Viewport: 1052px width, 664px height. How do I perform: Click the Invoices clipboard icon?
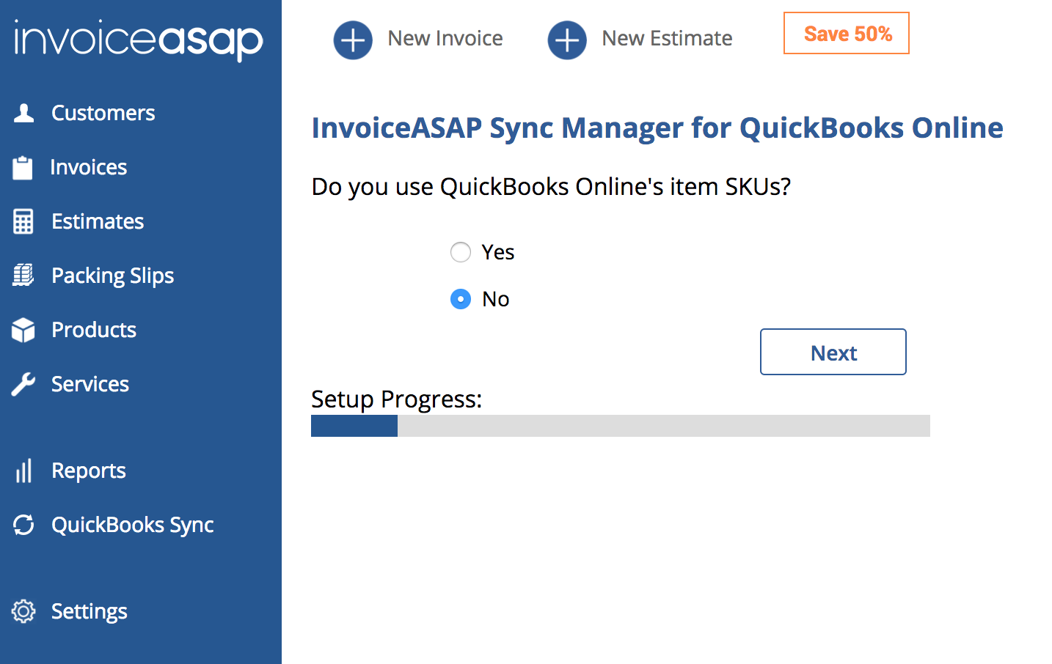point(23,167)
